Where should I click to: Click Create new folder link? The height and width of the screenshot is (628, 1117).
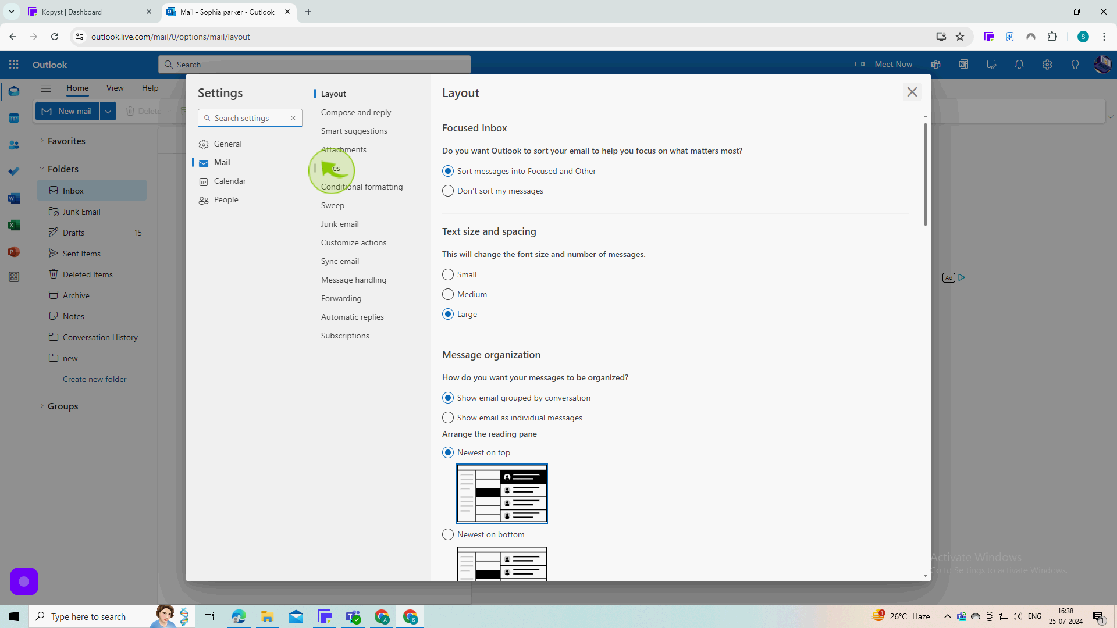(95, 379)
